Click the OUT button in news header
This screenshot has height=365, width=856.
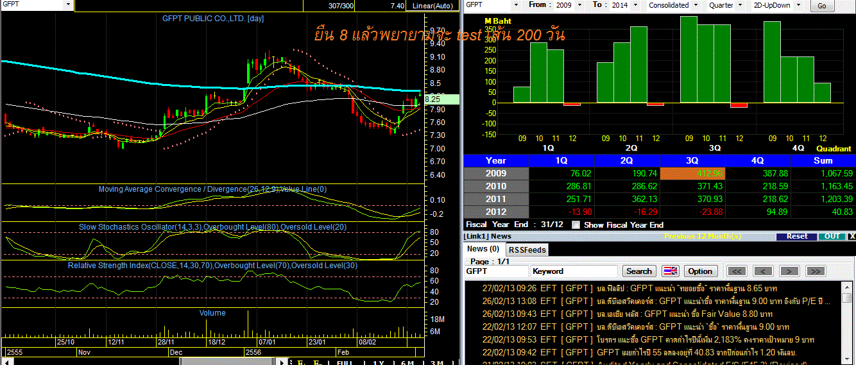pos(832,236)
